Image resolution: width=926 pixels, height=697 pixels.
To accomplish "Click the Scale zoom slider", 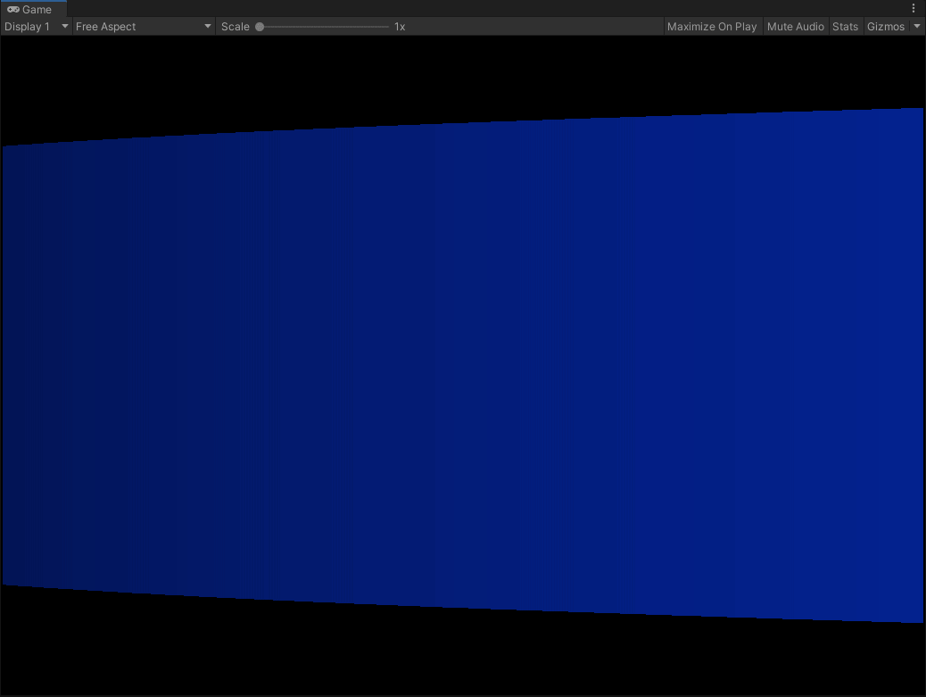I will pyautogui.click(x=321, y=26).
